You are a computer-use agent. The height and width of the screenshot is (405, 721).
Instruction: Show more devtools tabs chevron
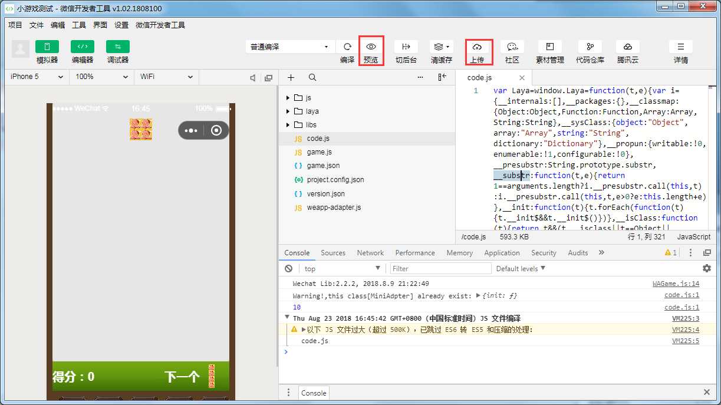pos(601,252)
